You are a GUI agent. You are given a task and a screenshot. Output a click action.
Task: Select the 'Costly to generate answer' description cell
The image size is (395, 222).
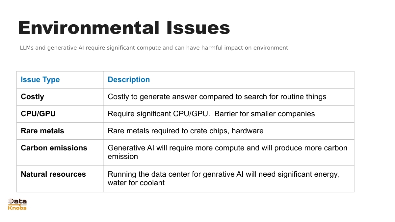click(x=217, y=97)
